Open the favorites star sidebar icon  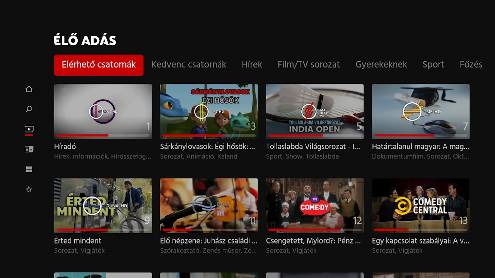(29, 190)
